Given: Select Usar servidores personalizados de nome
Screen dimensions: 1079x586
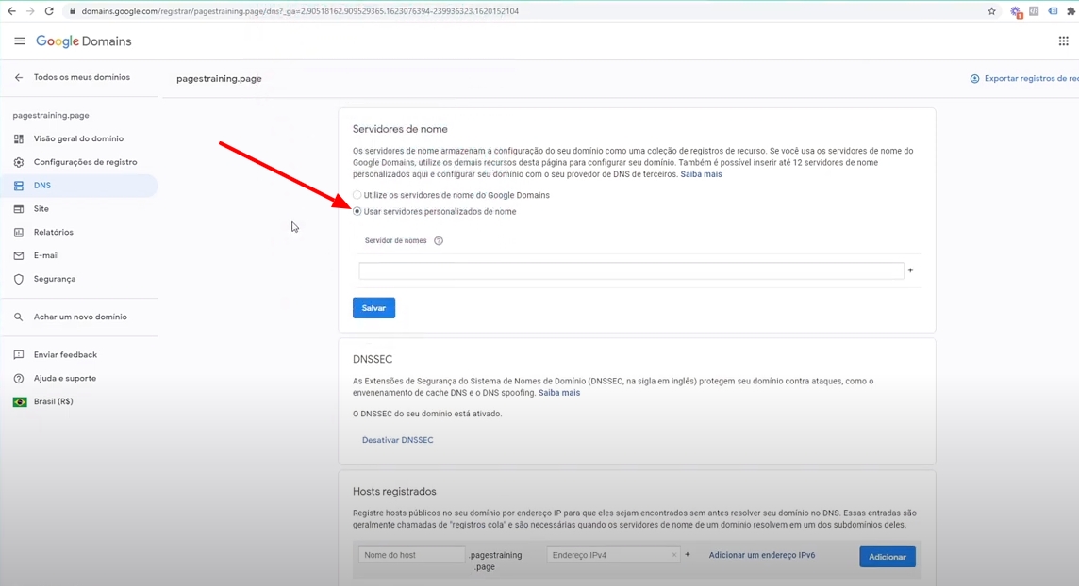Looking at the screenshot, I should 357,212.
